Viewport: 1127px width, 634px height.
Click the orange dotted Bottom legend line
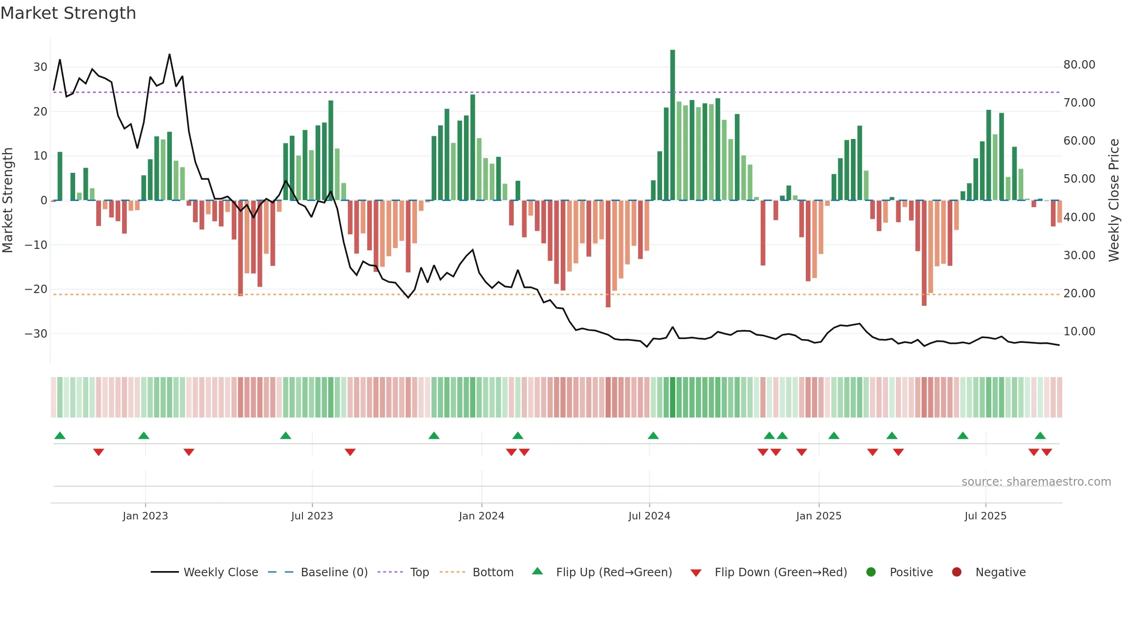pos(452,572)
